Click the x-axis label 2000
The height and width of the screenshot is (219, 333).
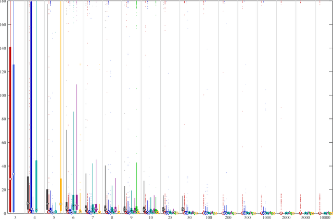[285, 217]
